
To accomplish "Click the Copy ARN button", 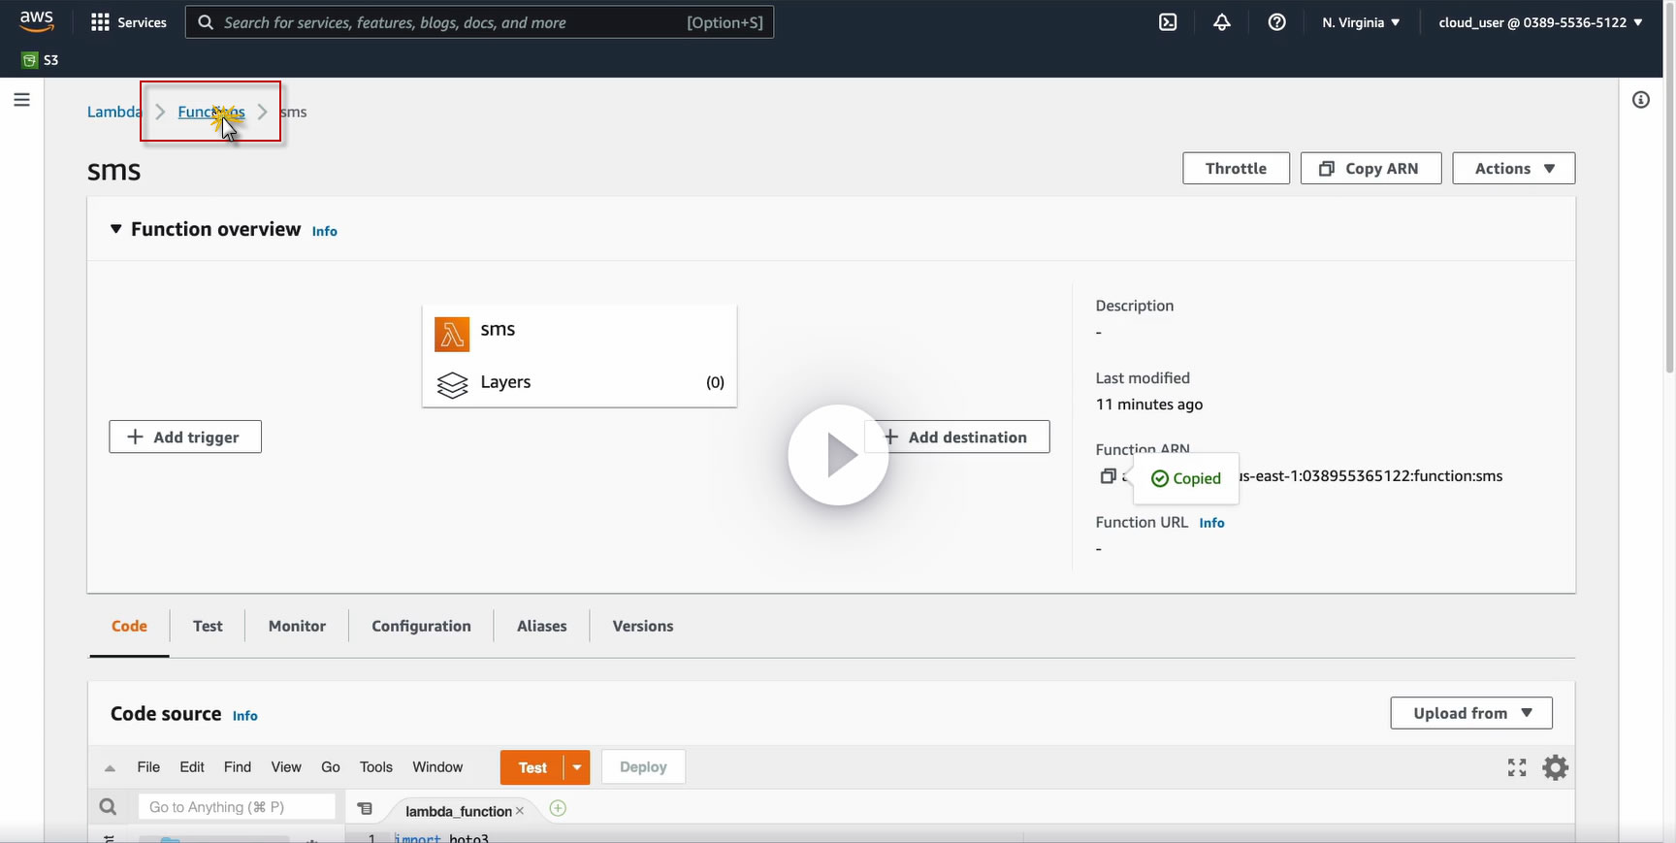I will (1370, 169).
